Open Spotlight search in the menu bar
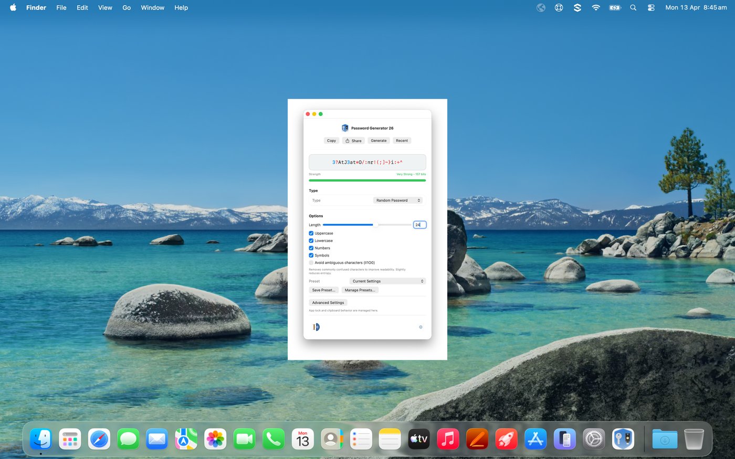The width and height of the screenshot is (735, 459). (x=633, y=8)
